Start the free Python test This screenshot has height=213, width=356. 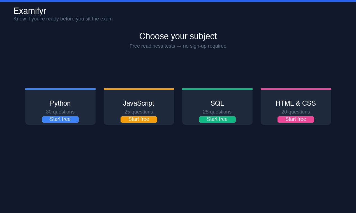tap(60, 119)
